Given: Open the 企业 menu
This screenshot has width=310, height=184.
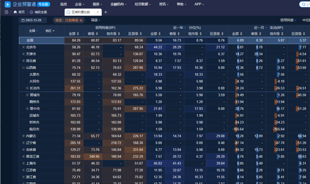Looking at the screenshot, I should coord(80,4).
